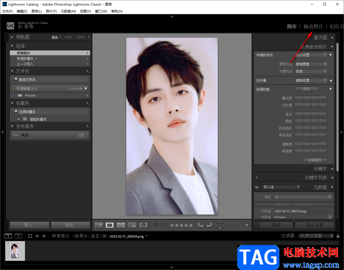Image resolution: width=344 pixels, height=270 pixels.
Task: Rotate photo clockwise
Action: point(209,225)
